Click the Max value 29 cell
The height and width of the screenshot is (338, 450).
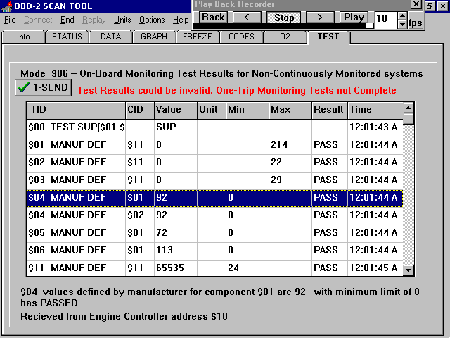tap(290, 180)
